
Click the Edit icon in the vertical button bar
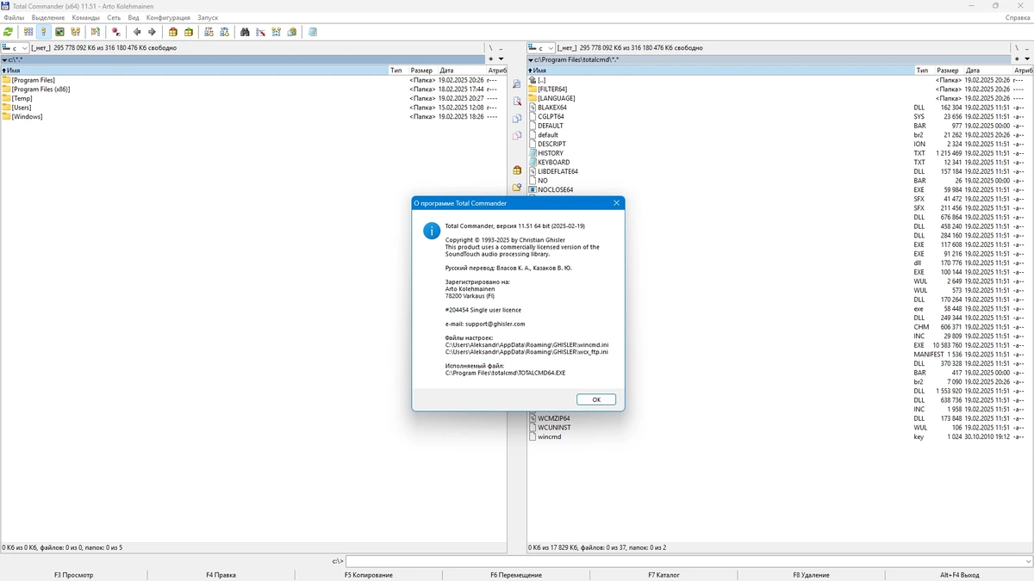point(517,102)
